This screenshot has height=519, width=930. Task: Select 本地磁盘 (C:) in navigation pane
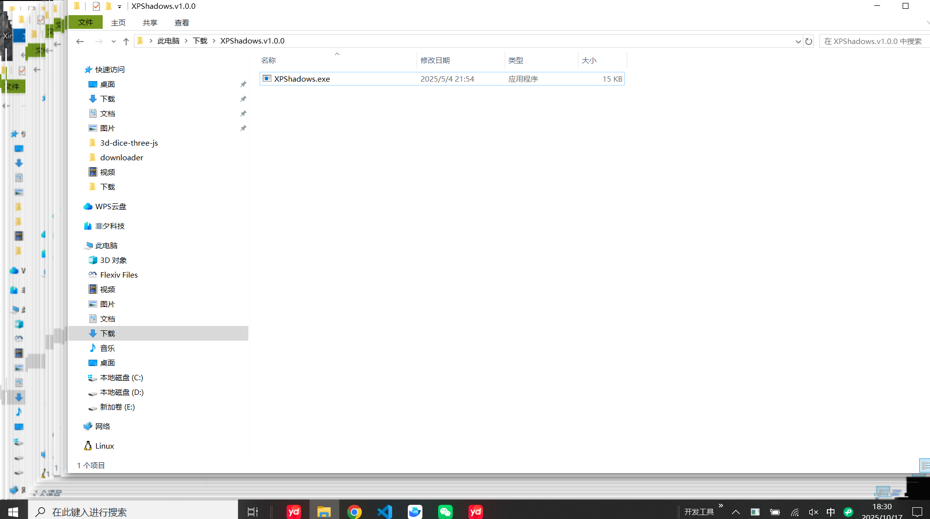[121, 377]
